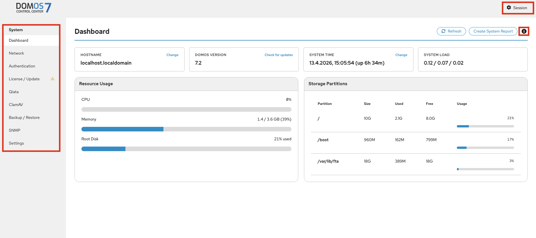Click the CPU 0% value
The image size is (536, 238).
(x=289, y=99)
